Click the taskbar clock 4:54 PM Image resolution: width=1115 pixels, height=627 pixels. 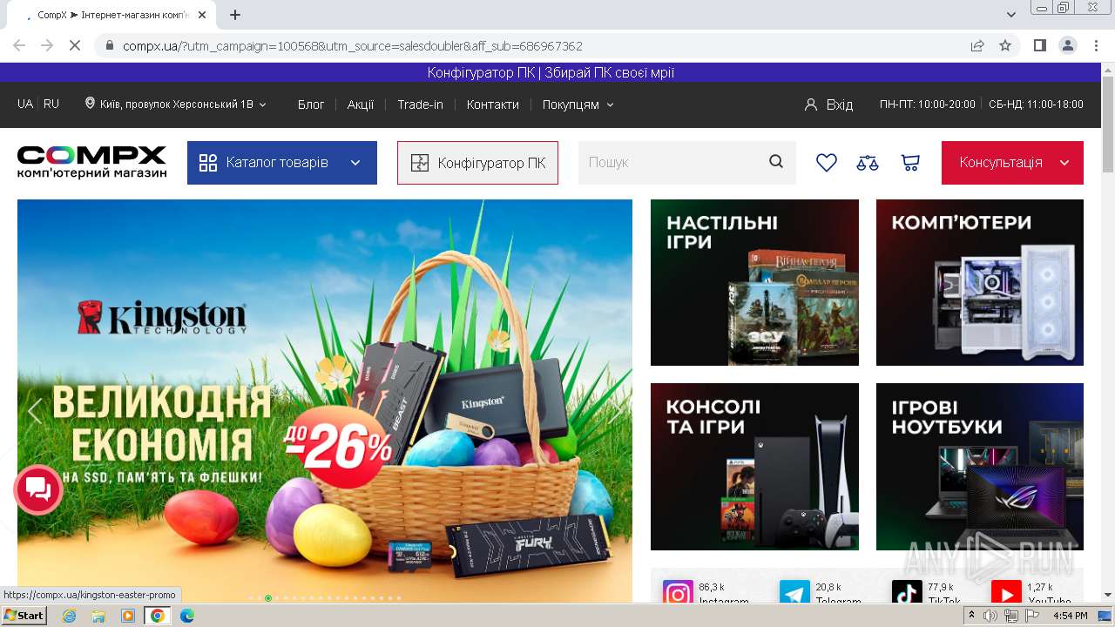(x=1070, y=616)
